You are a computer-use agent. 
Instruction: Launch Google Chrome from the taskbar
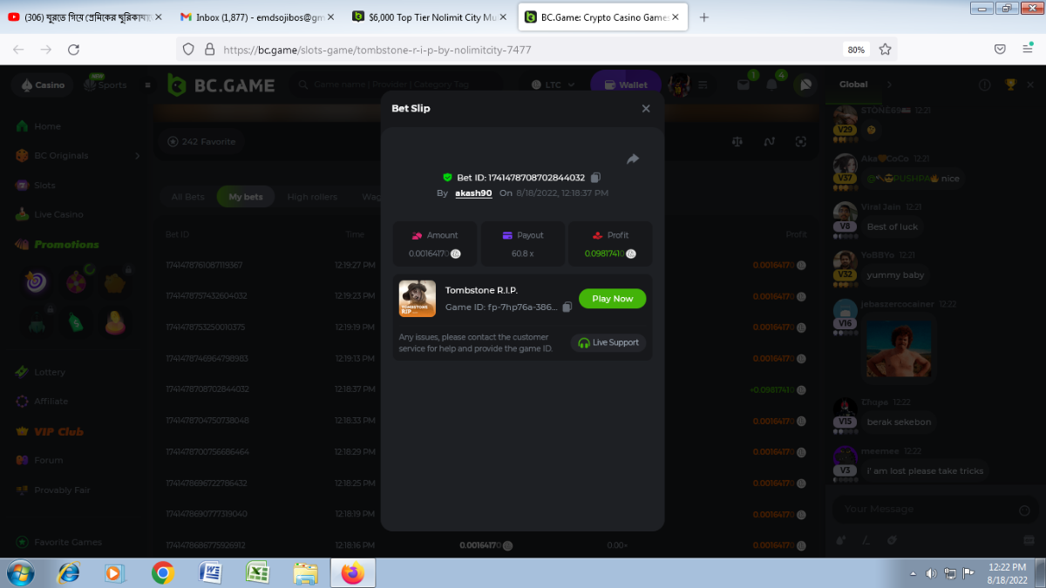pyautogui.click(x=162, y=572)
